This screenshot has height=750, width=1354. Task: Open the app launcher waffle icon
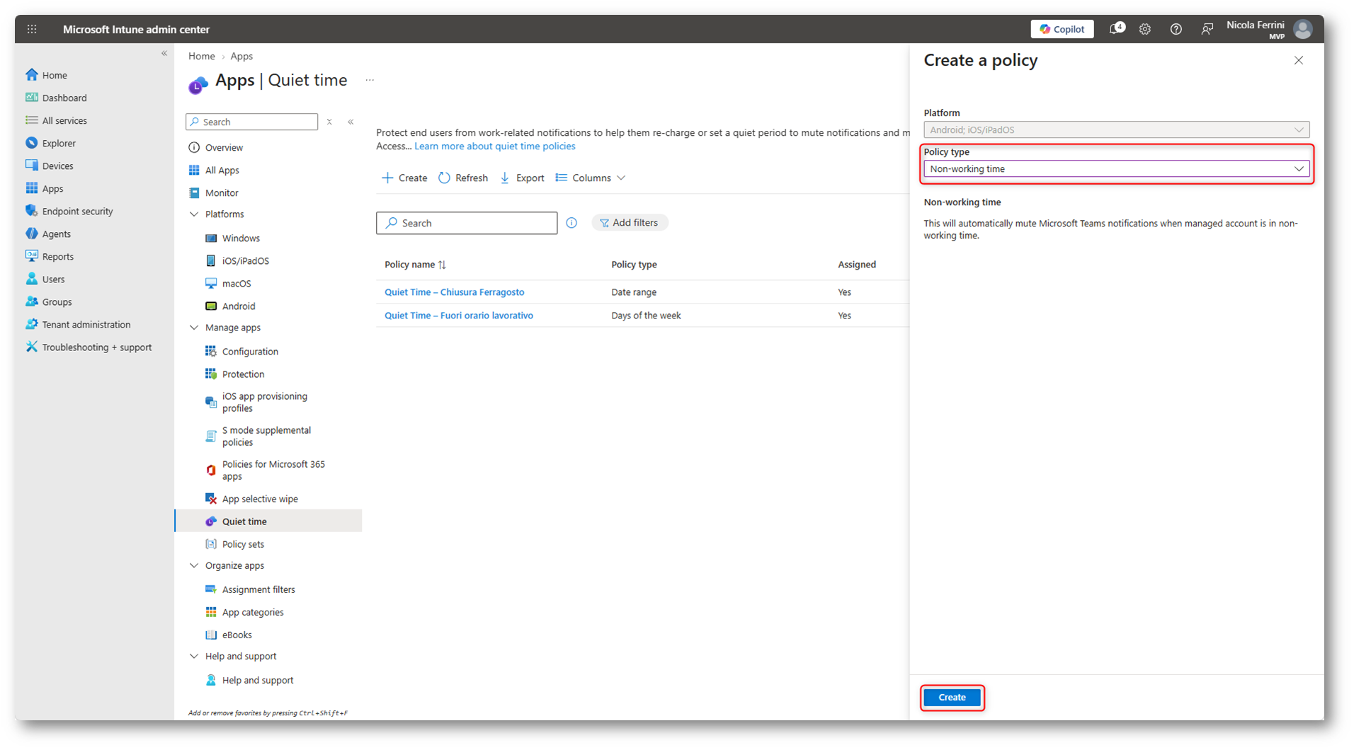tap(32, 29)
